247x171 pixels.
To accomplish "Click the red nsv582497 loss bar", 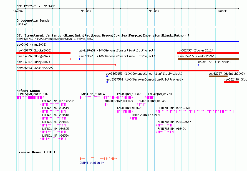I will 208,53.
